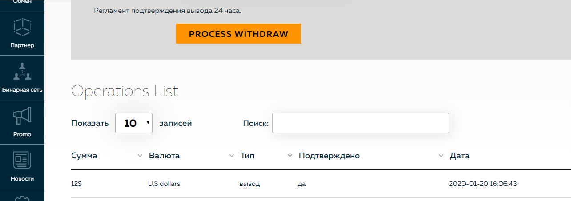
Task: Open the records-per-page dropdown showing 10
Action: point(134,123)
